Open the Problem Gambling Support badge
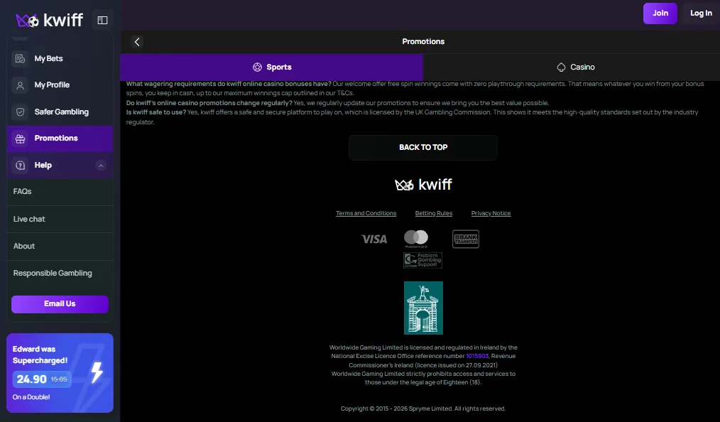The image size is (720, 422). (x=422, y=260)
